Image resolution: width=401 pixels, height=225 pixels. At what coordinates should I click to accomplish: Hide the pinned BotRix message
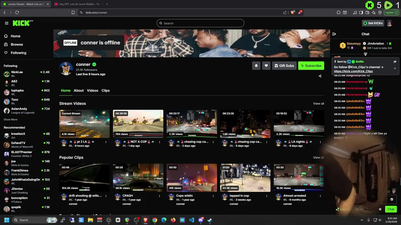pyautogui.click(x=395, y=62)
